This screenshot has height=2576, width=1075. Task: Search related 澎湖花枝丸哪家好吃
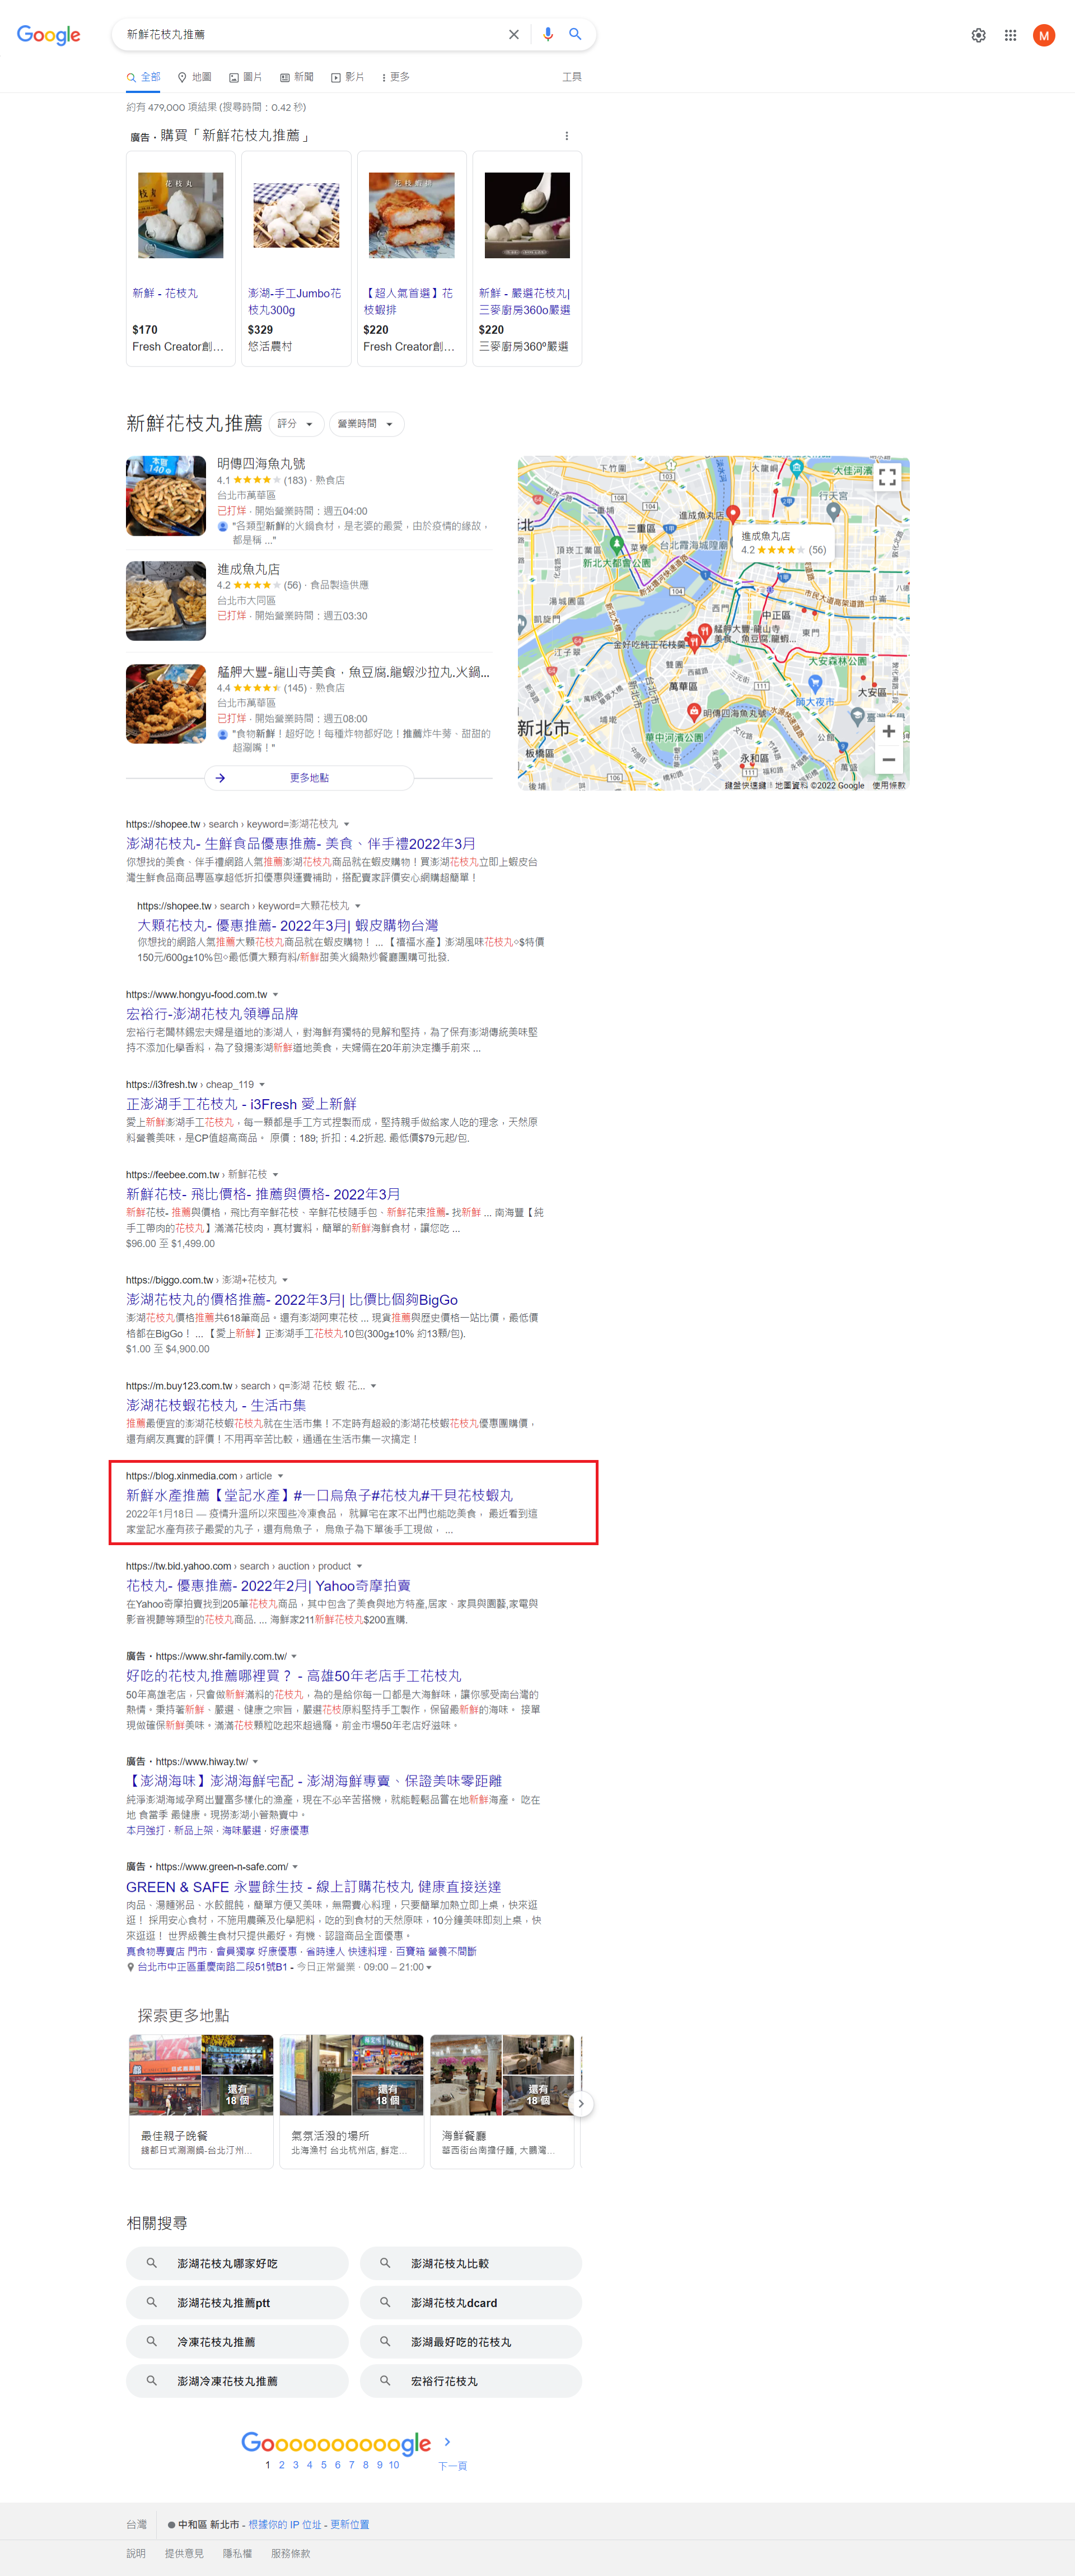237,2263
